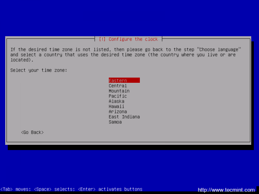Viewport: 259px width, 194px height.
Task: Select the Eastern time zone
Action: pos(124,80)
